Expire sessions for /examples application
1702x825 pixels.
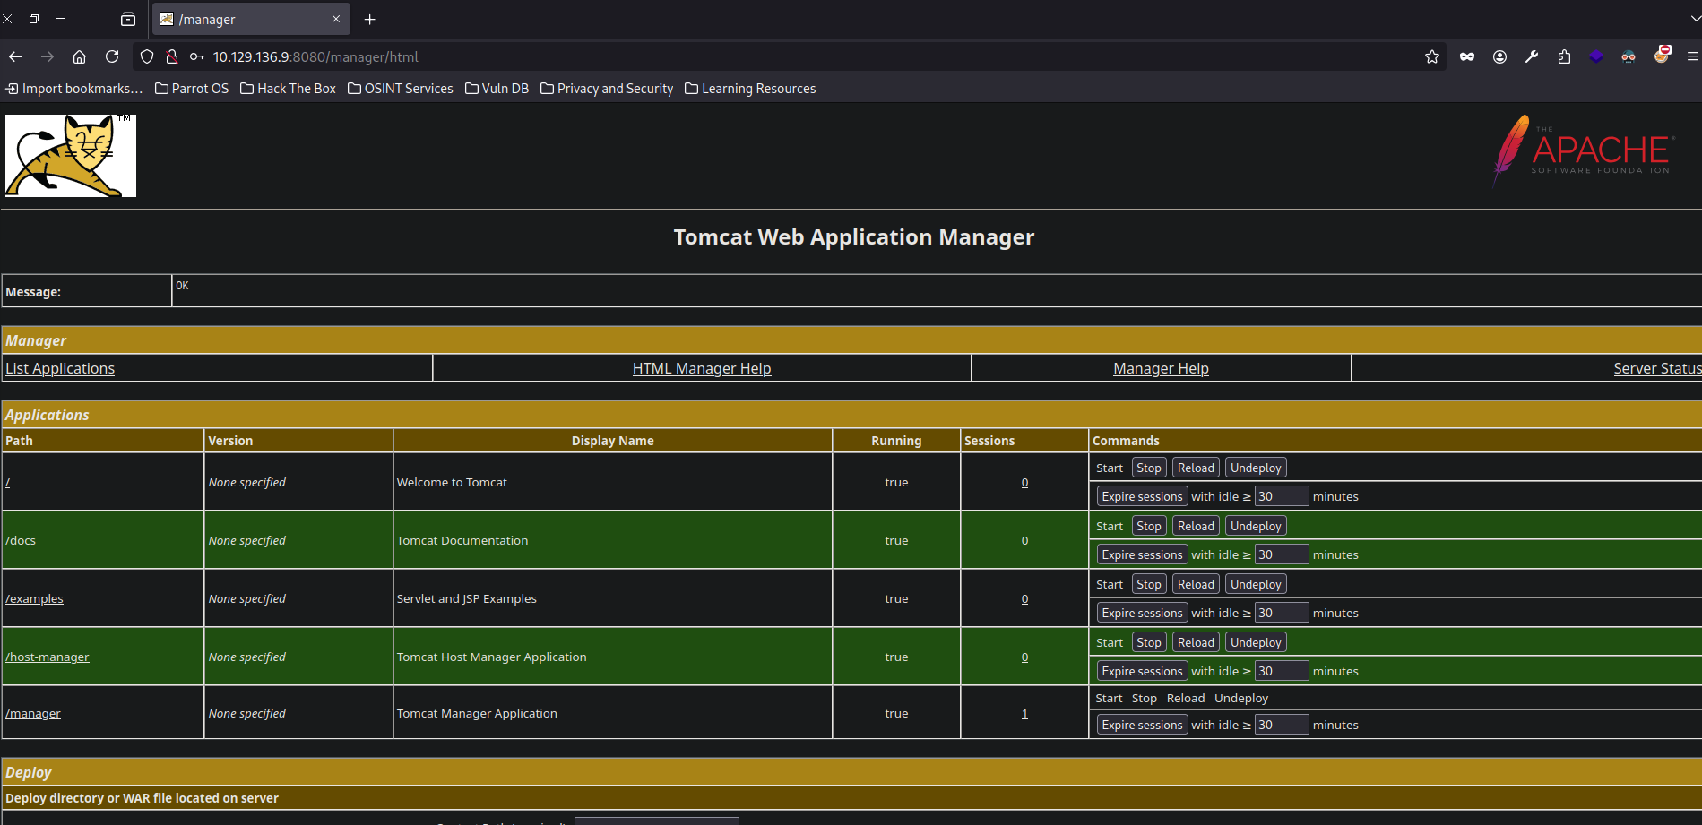click(1142, 613)
